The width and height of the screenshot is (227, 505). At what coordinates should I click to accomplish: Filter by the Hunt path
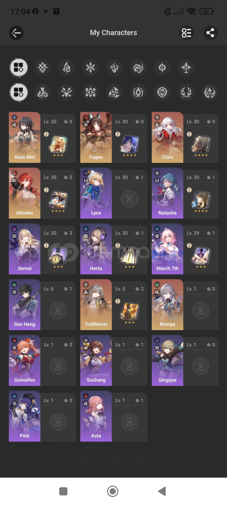pyautogui.click(x=66, y=93)
